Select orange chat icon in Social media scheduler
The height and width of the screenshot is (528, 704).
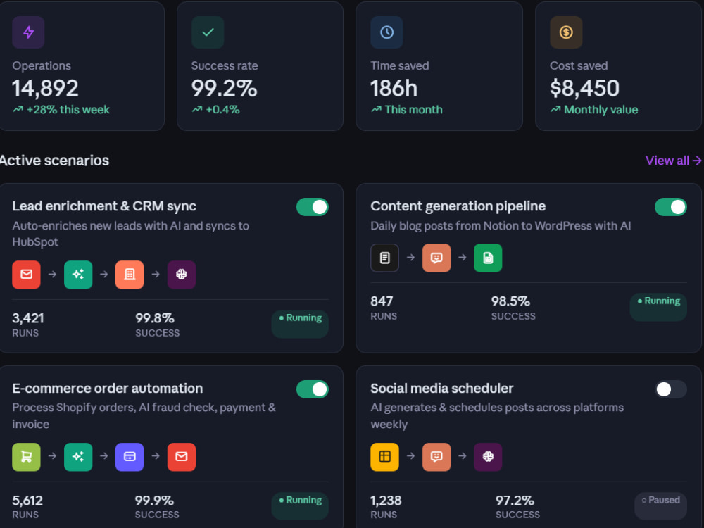(436, 457)
